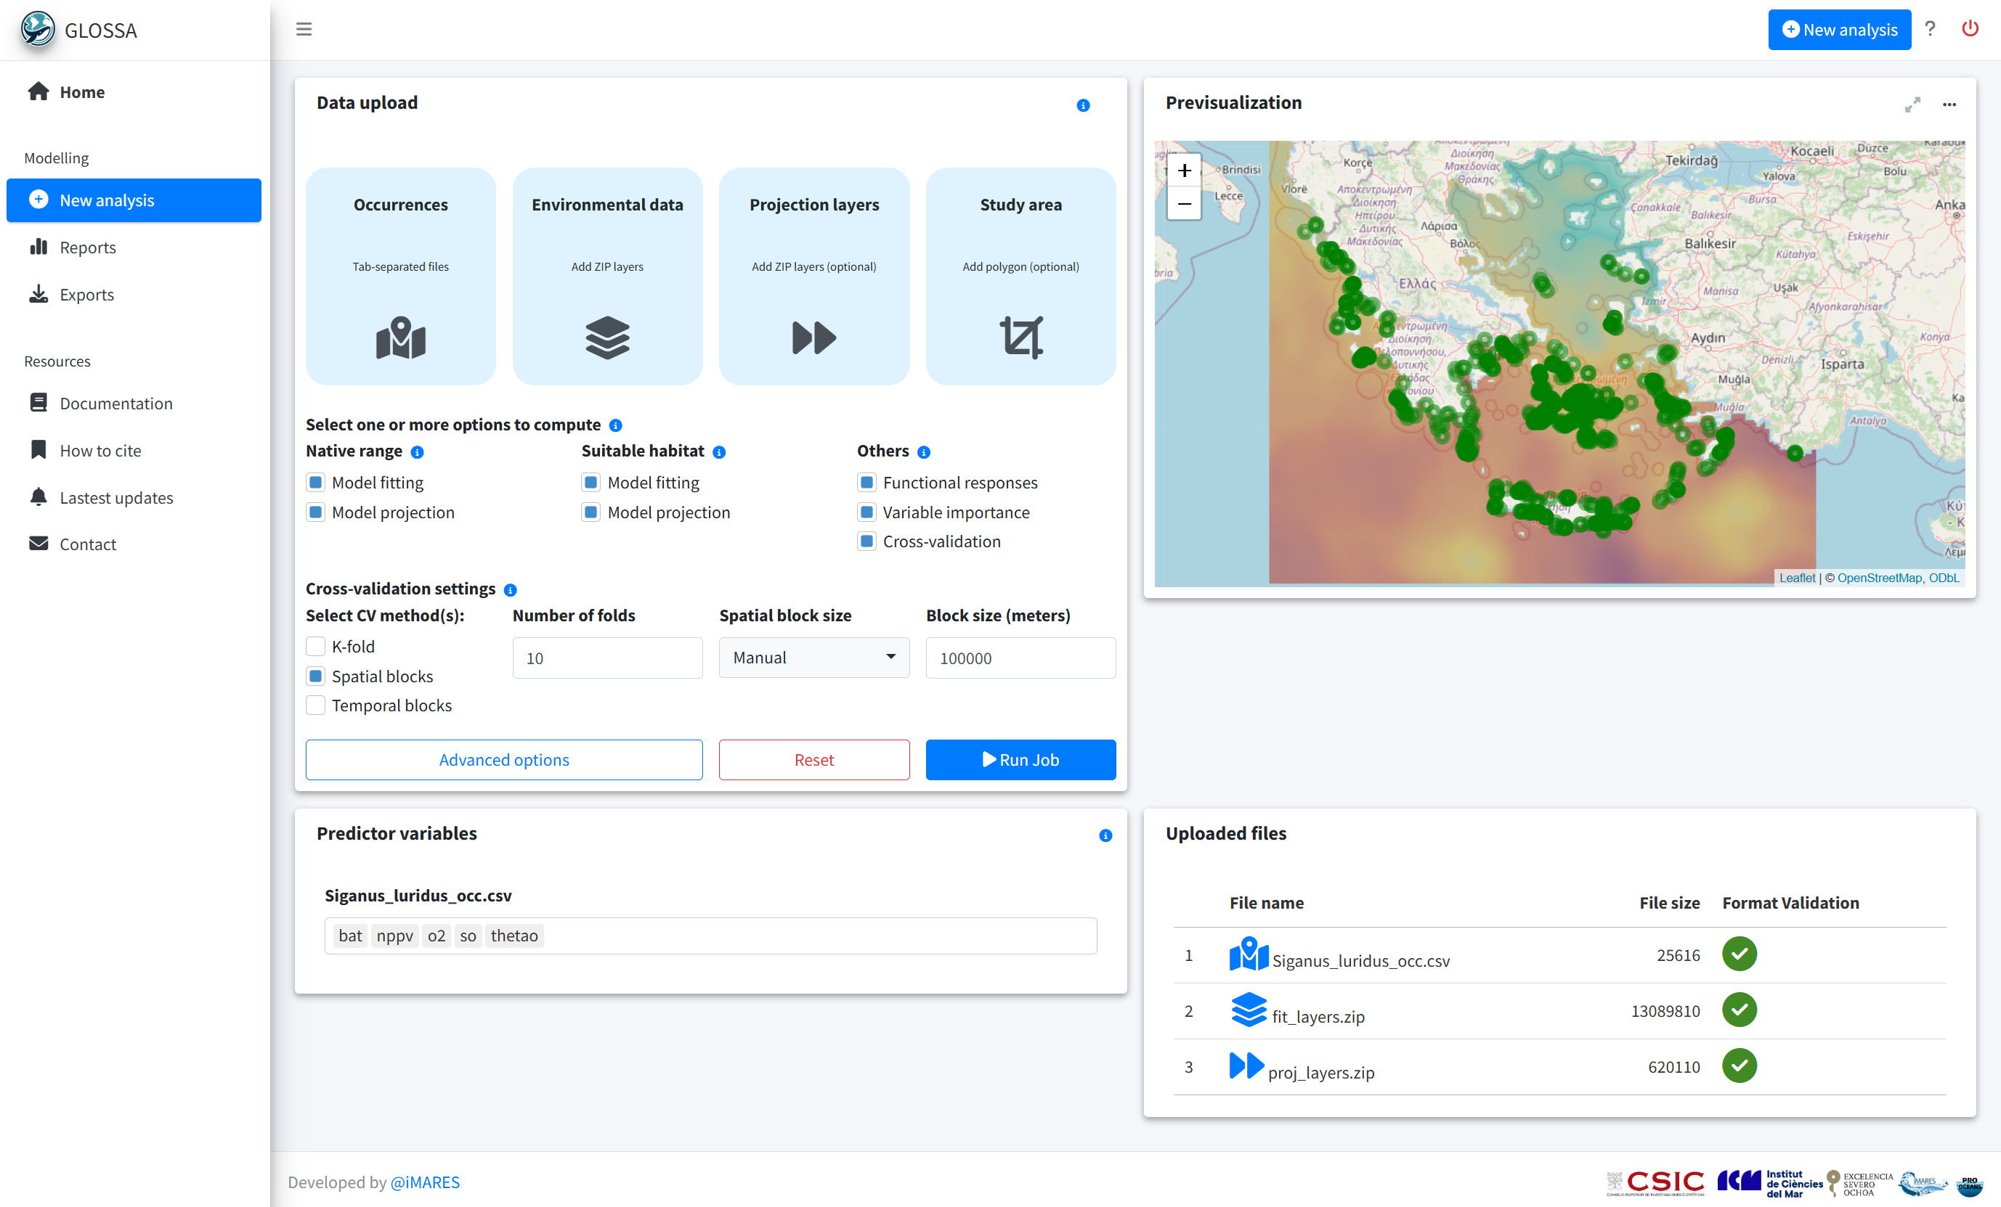Image resolution: width=2001 pixels, height=1207 pixels.
Task: Enable the K-fold cross-validation checkbox
Action: (316, 646)
